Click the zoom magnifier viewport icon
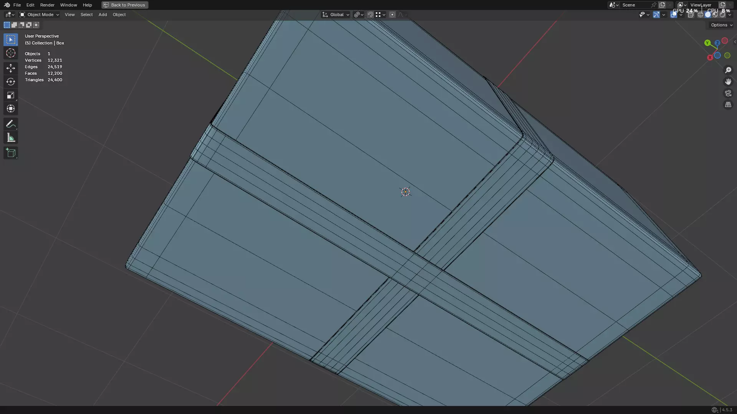 (x=728, y=70)
